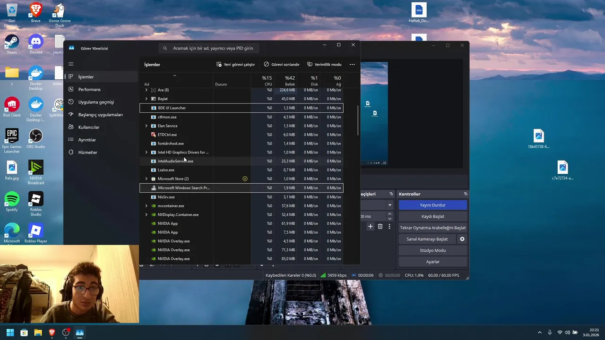Expand the Elan Service process group
Viewport: 605px width, 340px height.
[x=146, y=126]
